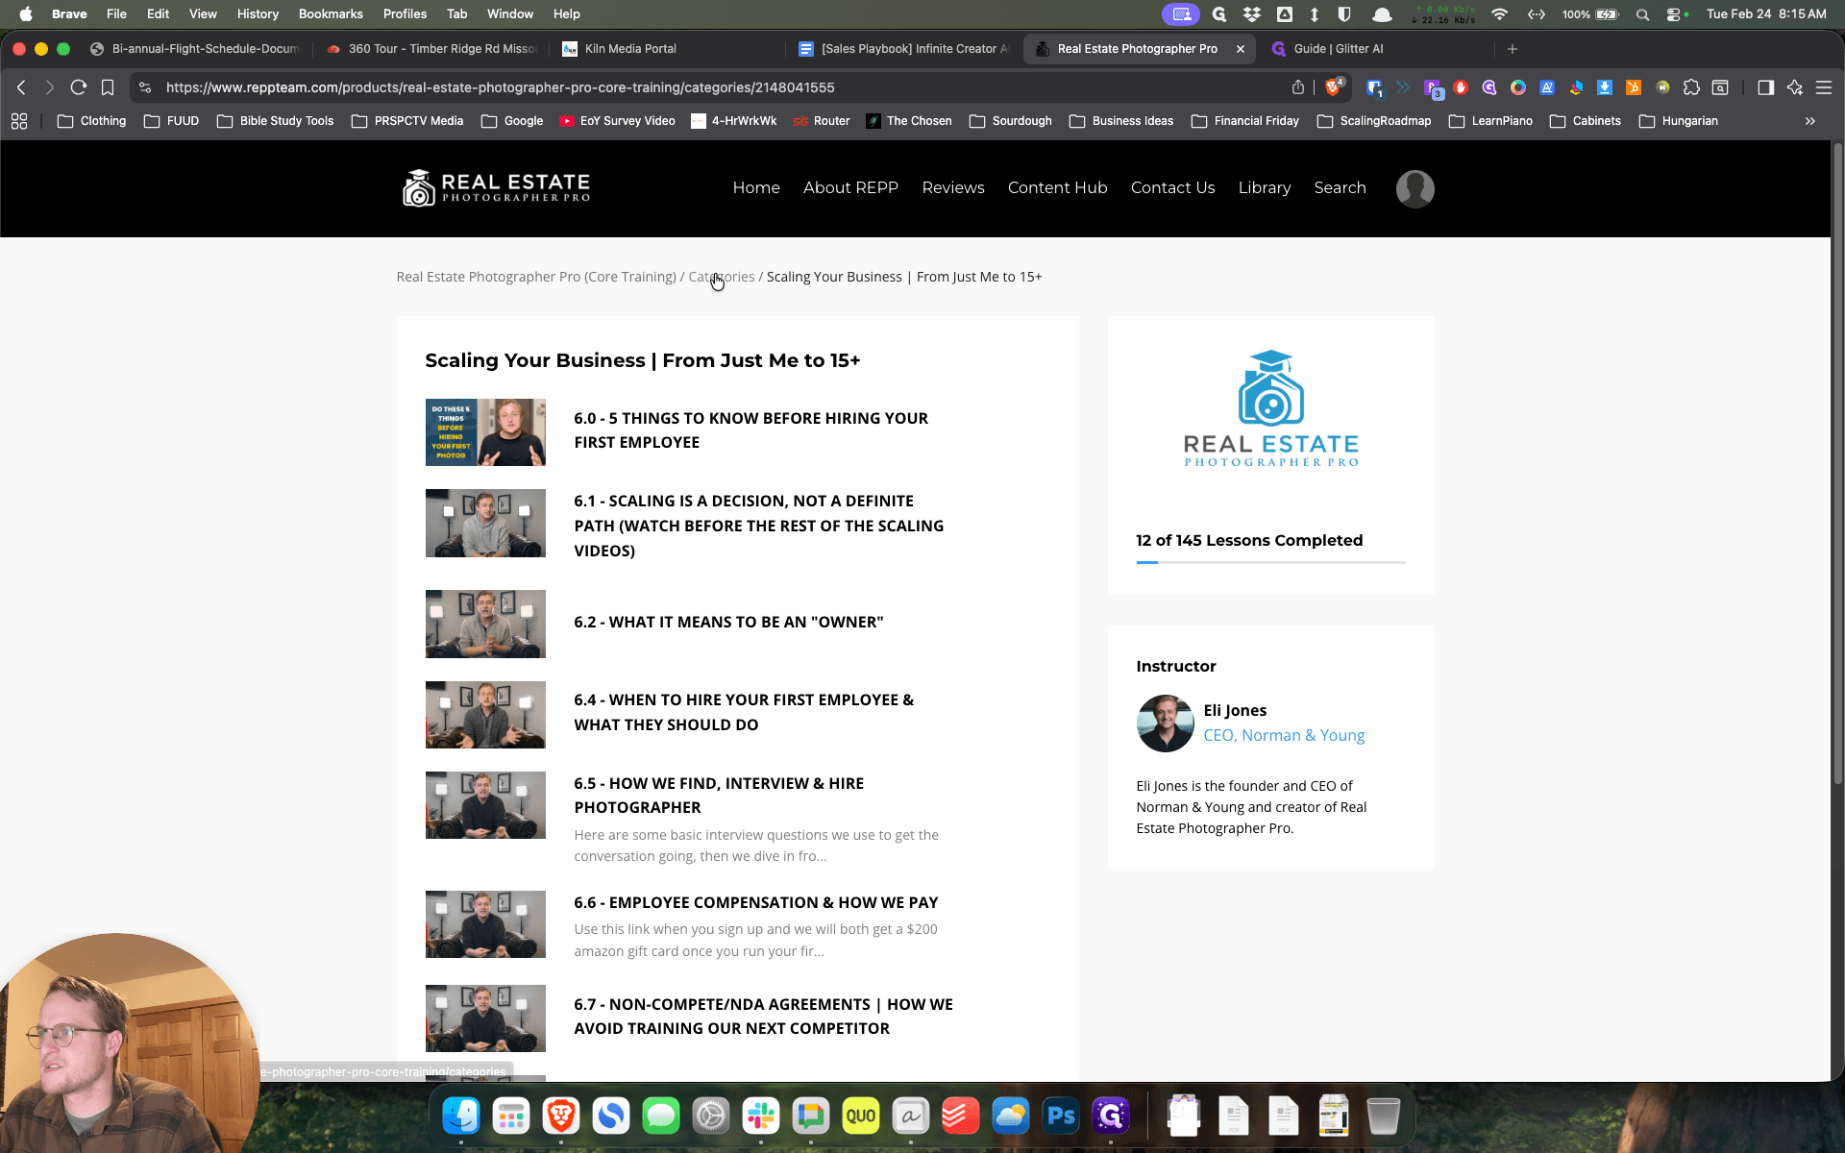Open the Hungarian bookmarks folder
Viewport: 1845px width, 1153px height.
(1679, 121)
